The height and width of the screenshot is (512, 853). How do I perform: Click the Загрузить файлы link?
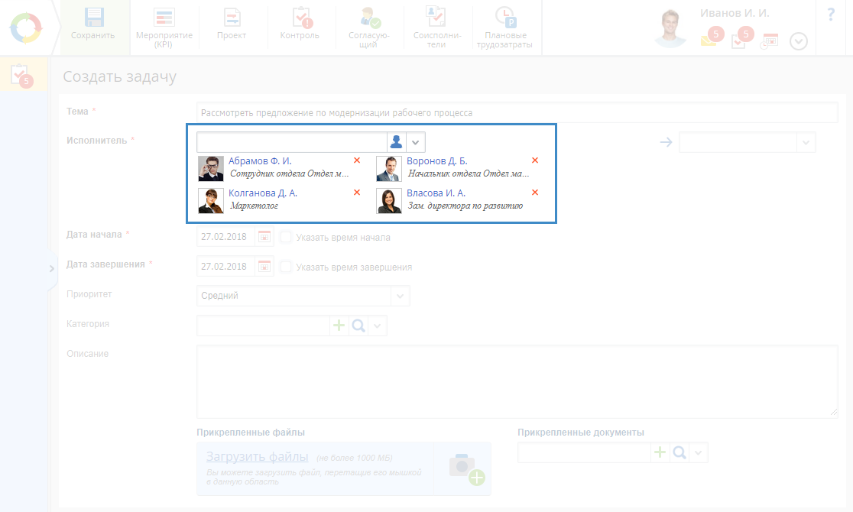(x=258, y=456)
